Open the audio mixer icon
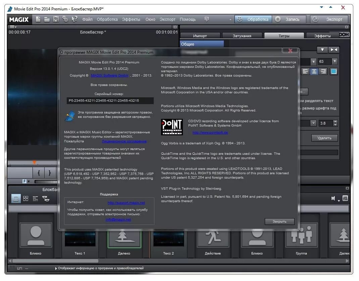The image size is (359, 281). point(345,198)
